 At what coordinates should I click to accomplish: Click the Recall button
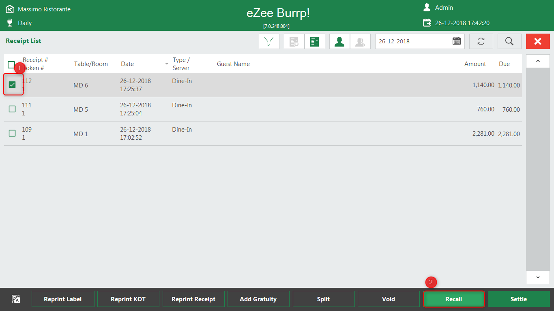tap(454, 299)
